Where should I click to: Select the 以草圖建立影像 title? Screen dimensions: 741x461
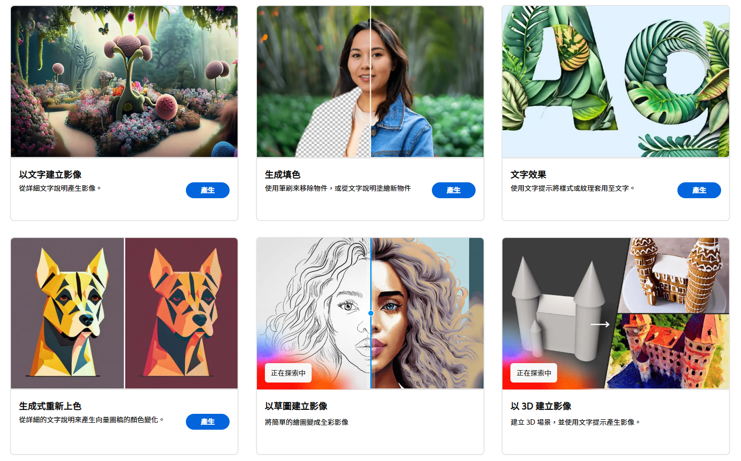[x=296, y=406]
